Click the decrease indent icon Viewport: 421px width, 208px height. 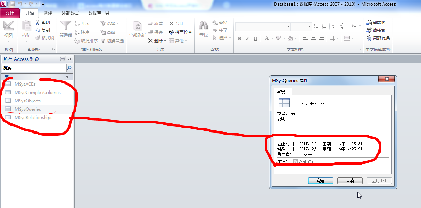335,26
